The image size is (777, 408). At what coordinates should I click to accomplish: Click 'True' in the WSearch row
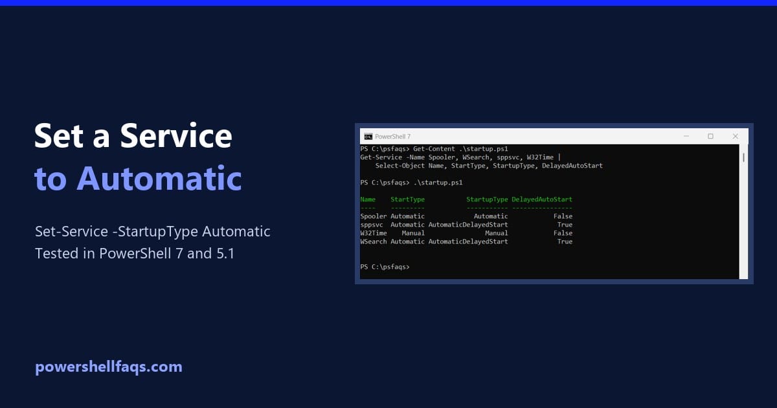click(x=565, y=242)
